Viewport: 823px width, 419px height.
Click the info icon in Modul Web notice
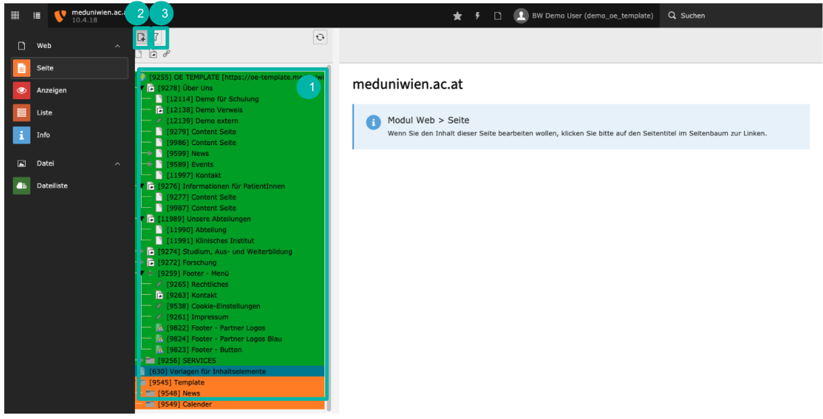pos(373,122)
